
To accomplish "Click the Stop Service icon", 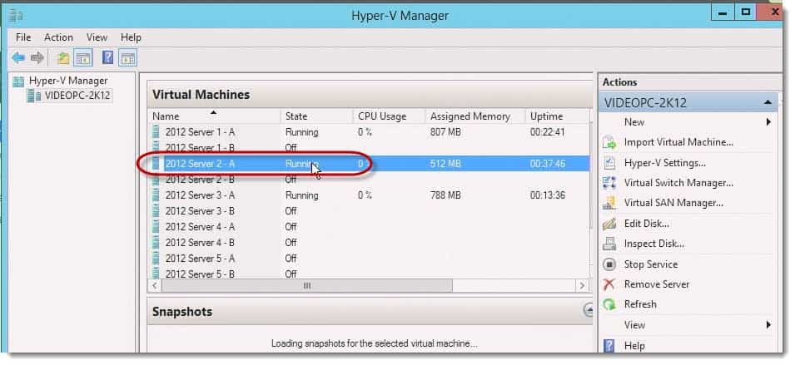I will [609, 264].
